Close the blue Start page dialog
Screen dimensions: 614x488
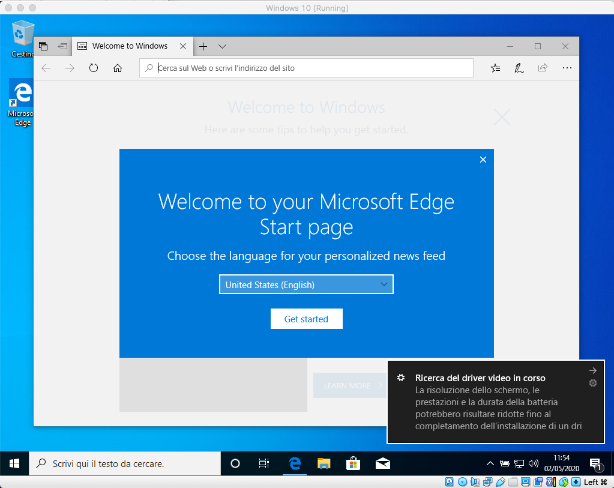pos(483,160)
